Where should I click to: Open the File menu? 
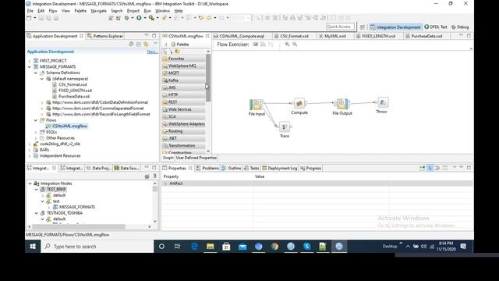click(30, 11)
